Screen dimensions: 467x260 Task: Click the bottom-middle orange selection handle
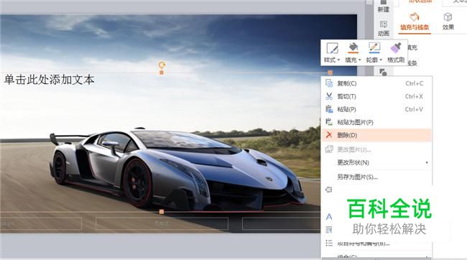tap(161, 212)
